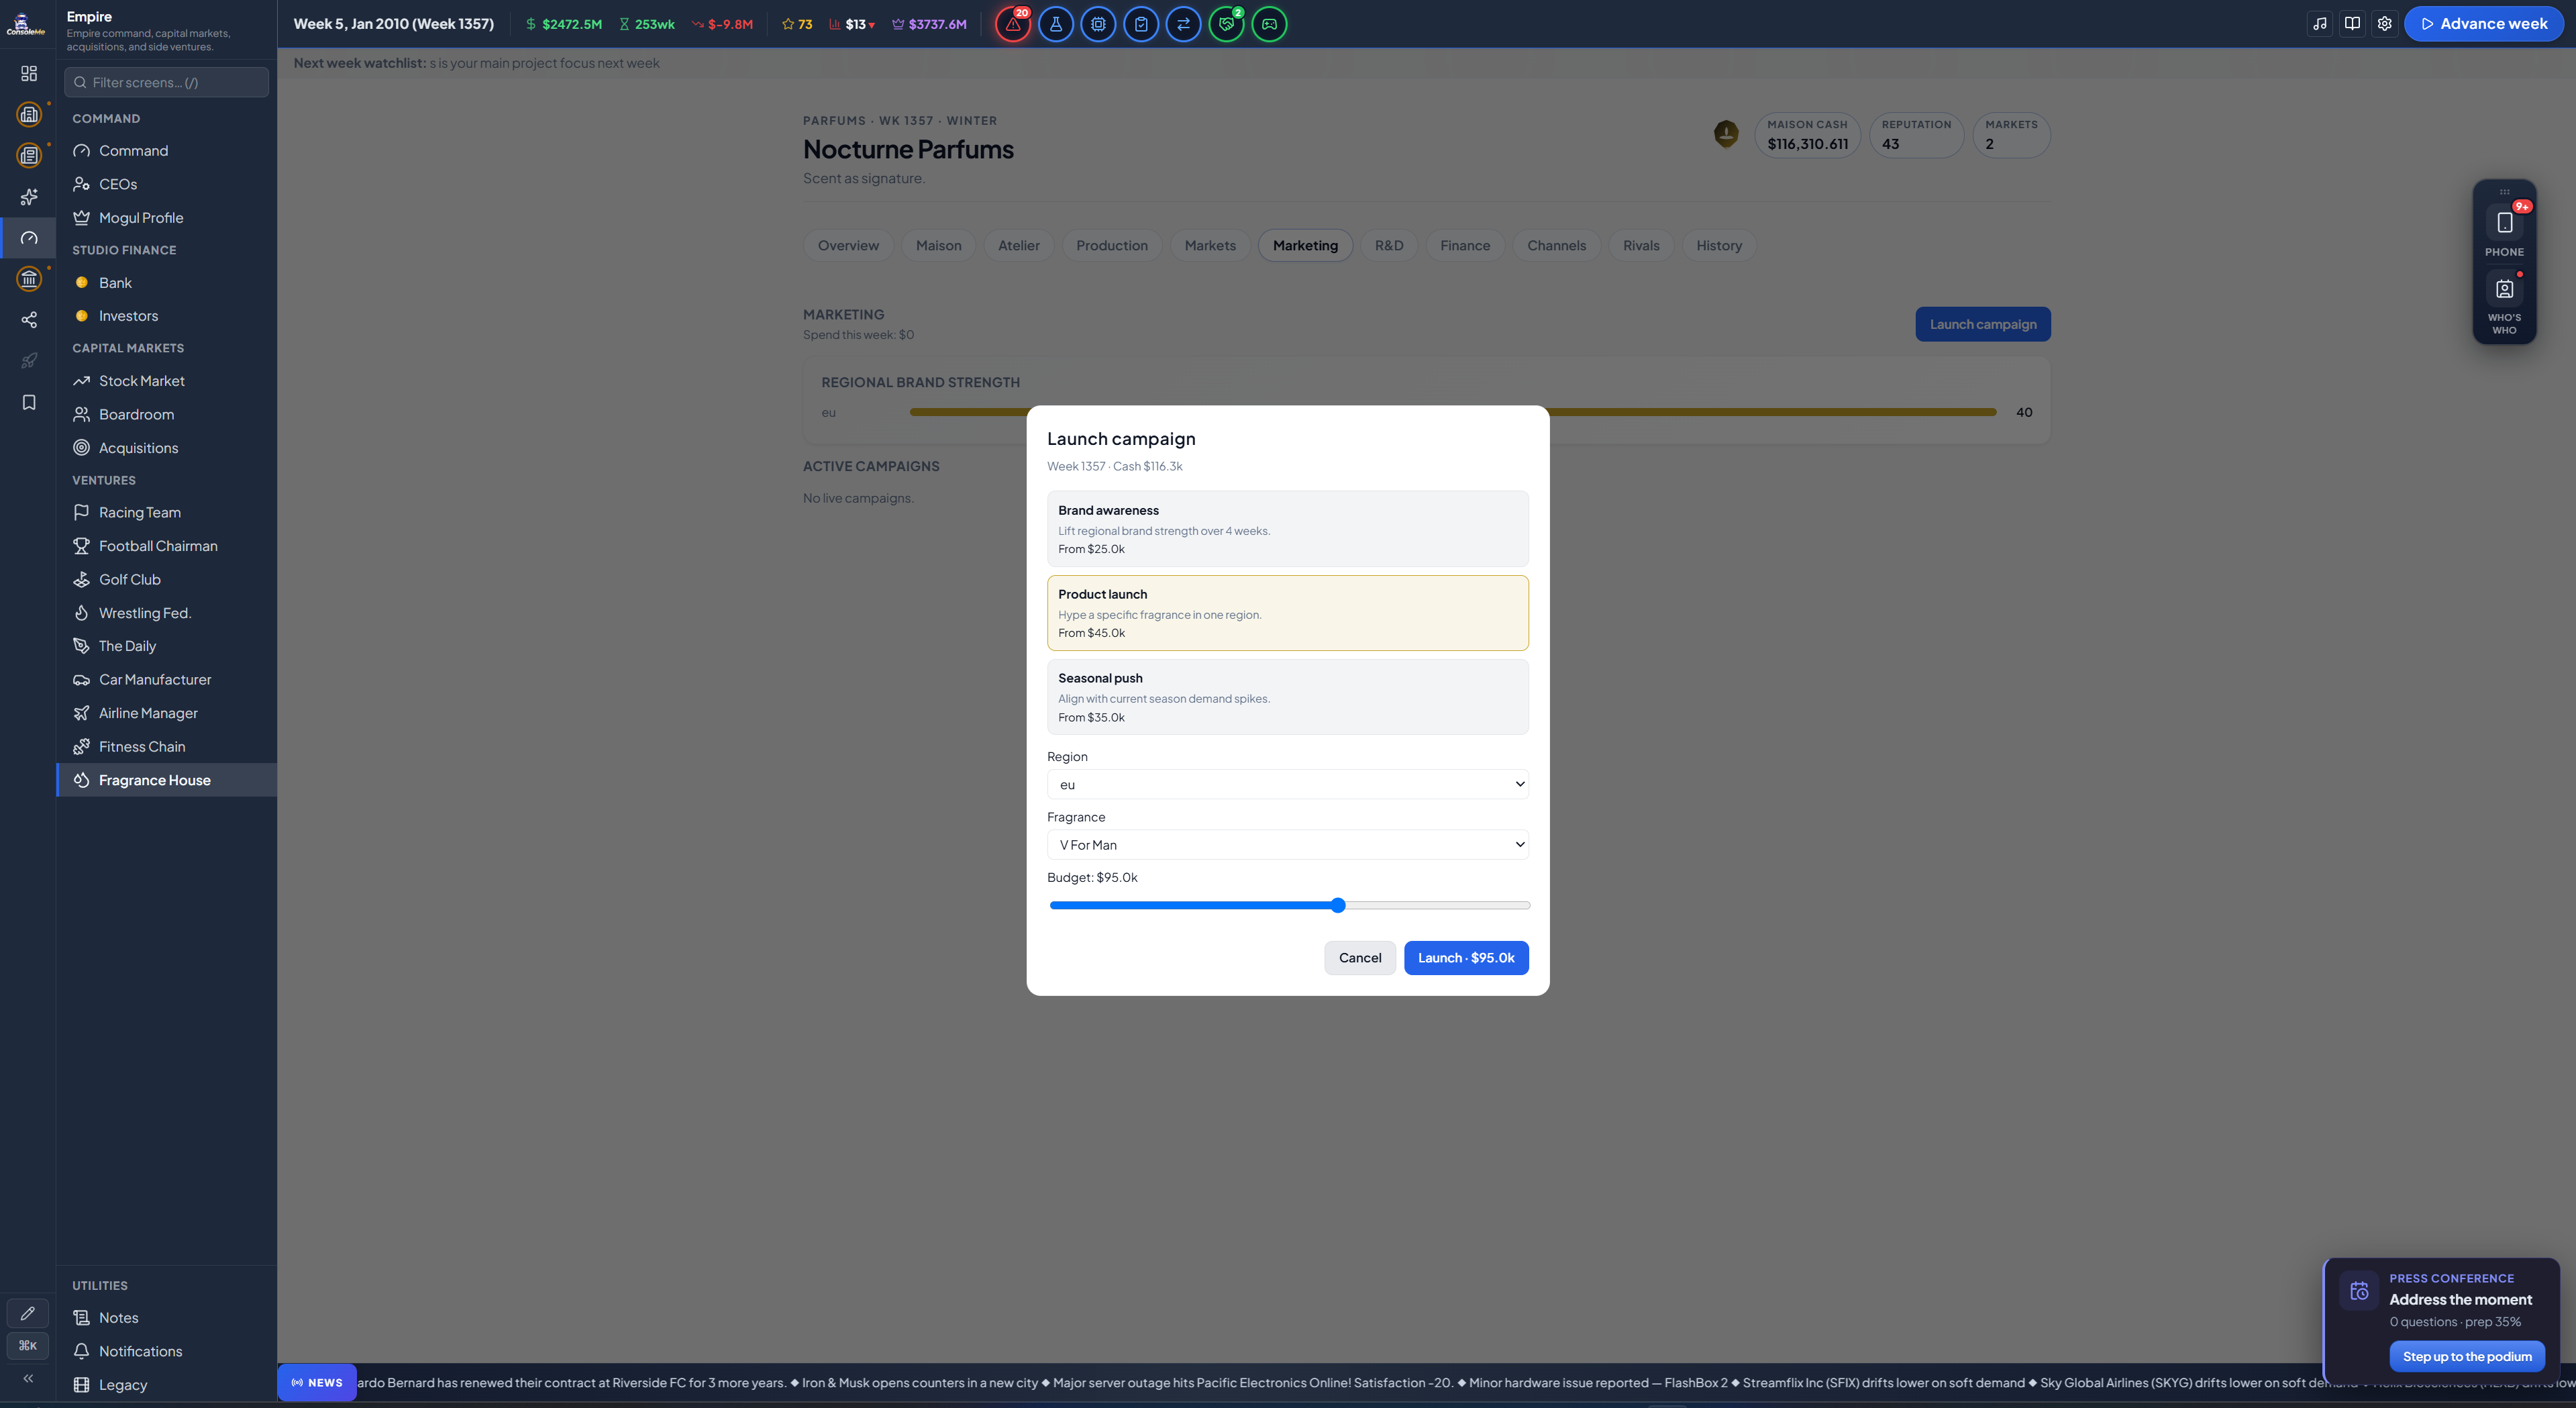Image resolution: width=2576 pixels, height=1408 pixels.
Task: Open the Fragrance dropdown showing V For Man
Action: 1287,845
